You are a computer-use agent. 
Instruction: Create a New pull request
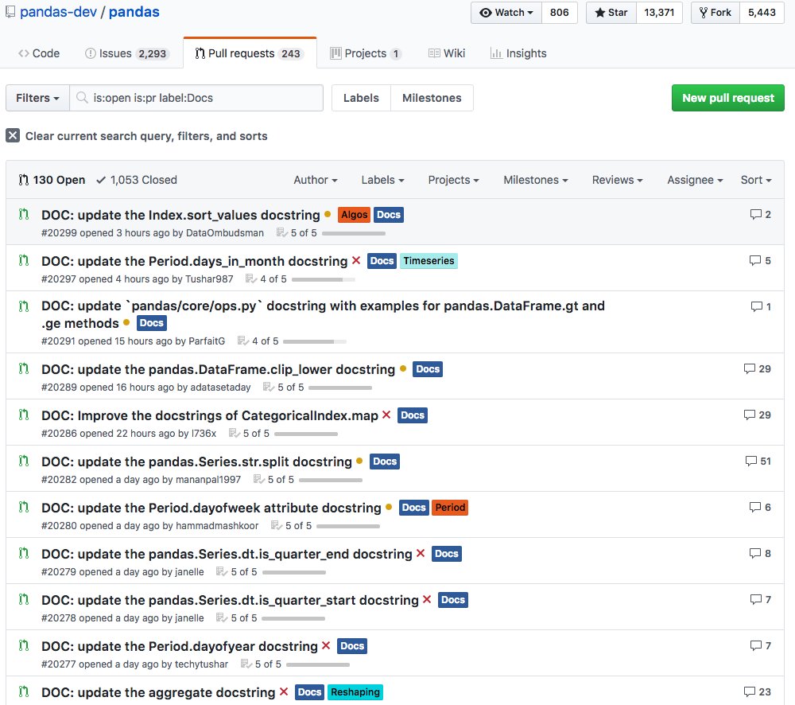tap(728, 98)
